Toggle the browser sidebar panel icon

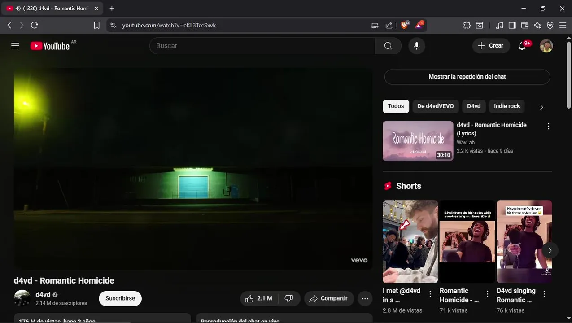(512, 26)
